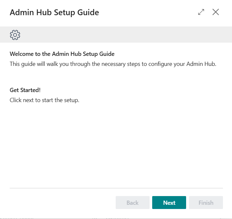
Task: Click the gear settings icon in banner
Action: (x=15, y=35)
